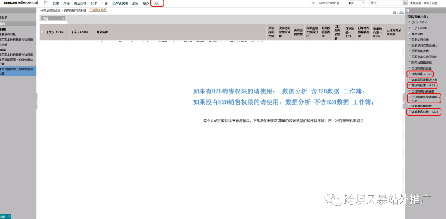Screen dimensions: 446x219
Task: Toggle the 商品名称 field checkbox
Action: tap(409, 33)
